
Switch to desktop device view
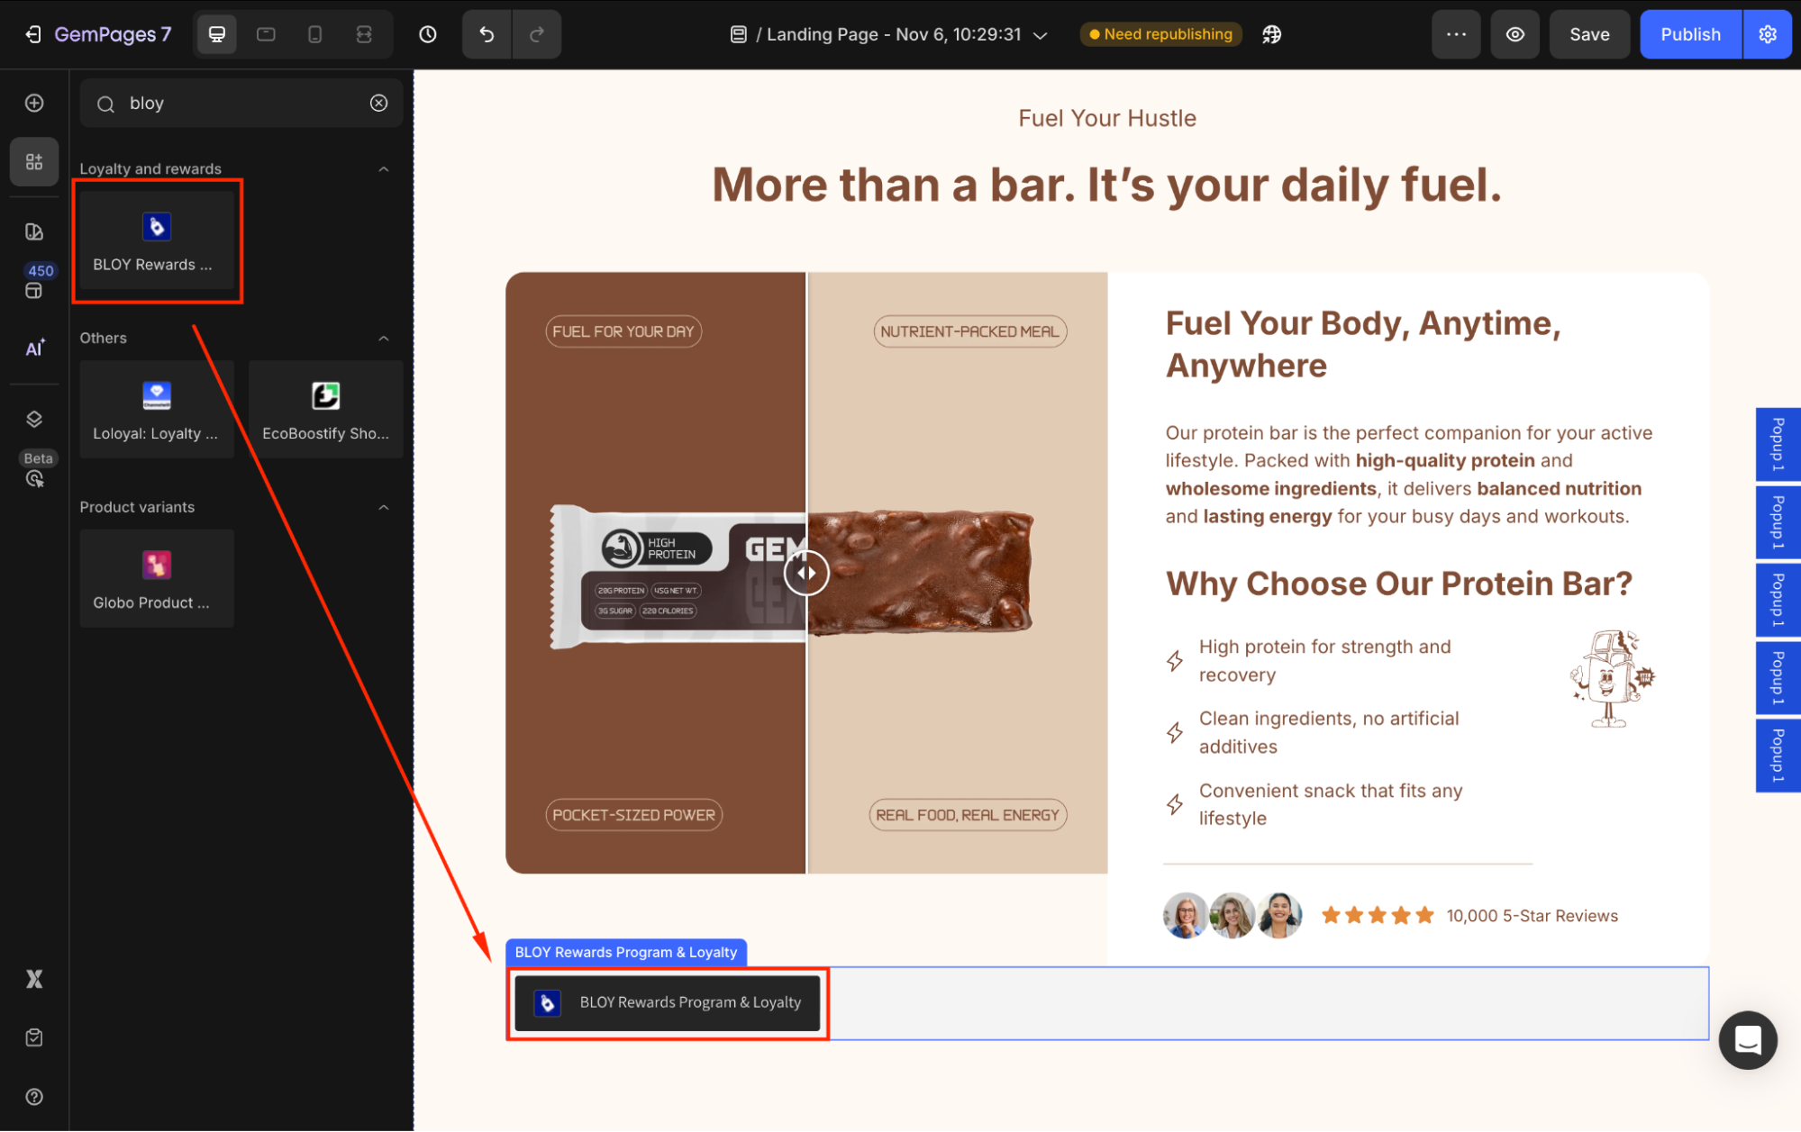coord(217,34)
